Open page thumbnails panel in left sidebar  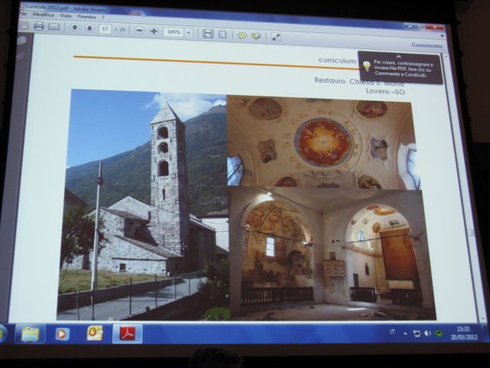22,40
